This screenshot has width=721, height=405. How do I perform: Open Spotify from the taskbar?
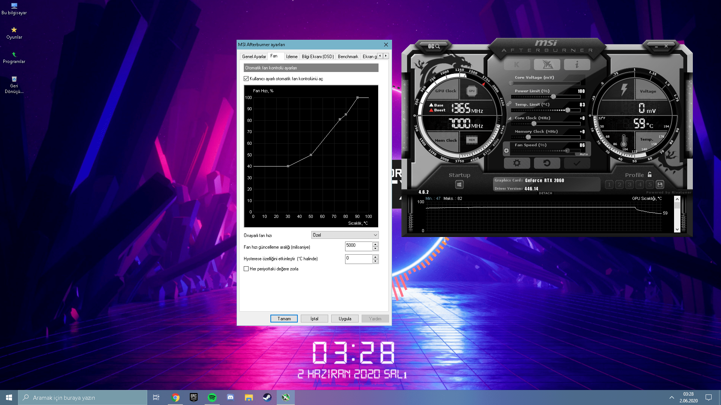click(212, 397)
